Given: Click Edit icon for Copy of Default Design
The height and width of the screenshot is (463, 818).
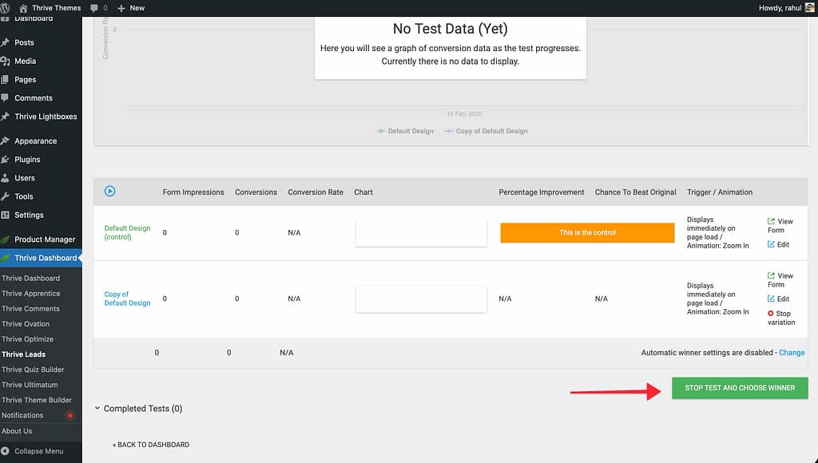Looking at the screenshot, I should pyautogui.click(x=771, y=299).
